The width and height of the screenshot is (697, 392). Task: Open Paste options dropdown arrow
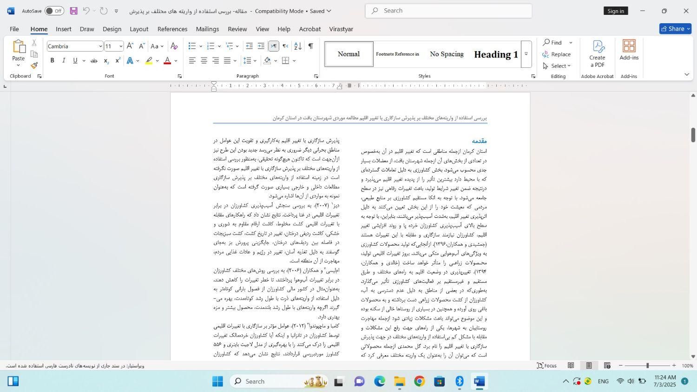click(18, 65)
